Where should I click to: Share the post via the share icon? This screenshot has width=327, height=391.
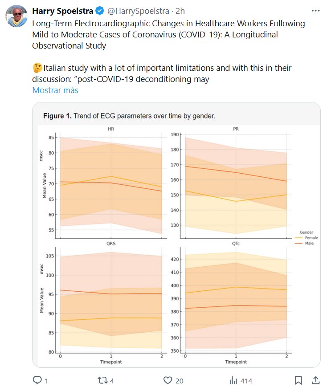[x=315, y=380]
